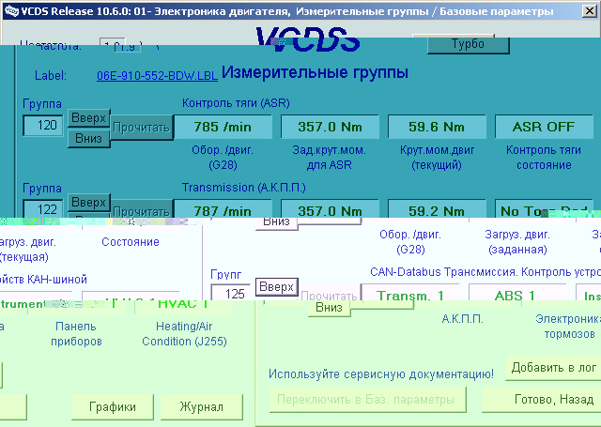Select the 59.6 Nm engine torque value
This screenshot has width=601, height=427.
click(437, 127)
